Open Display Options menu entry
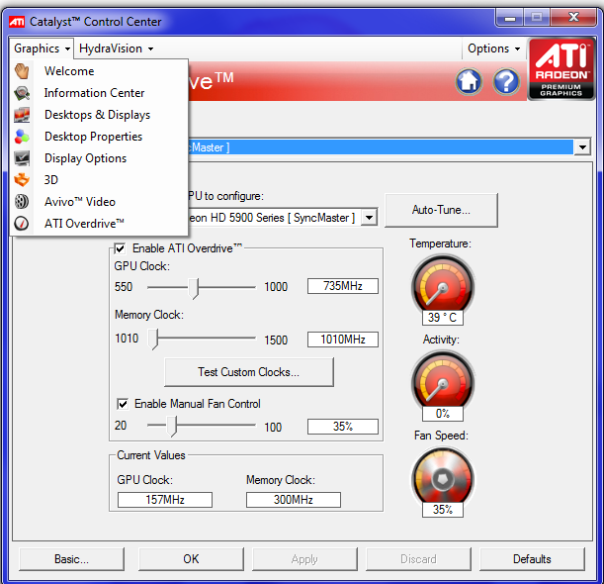604x584 pixels. 99,158
